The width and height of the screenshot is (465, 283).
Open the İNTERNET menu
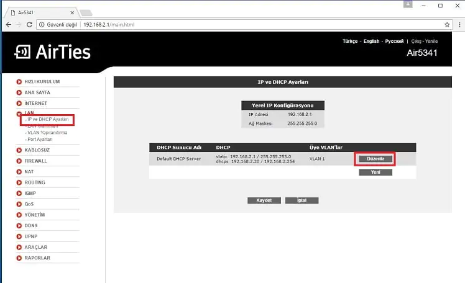(35, 103)
